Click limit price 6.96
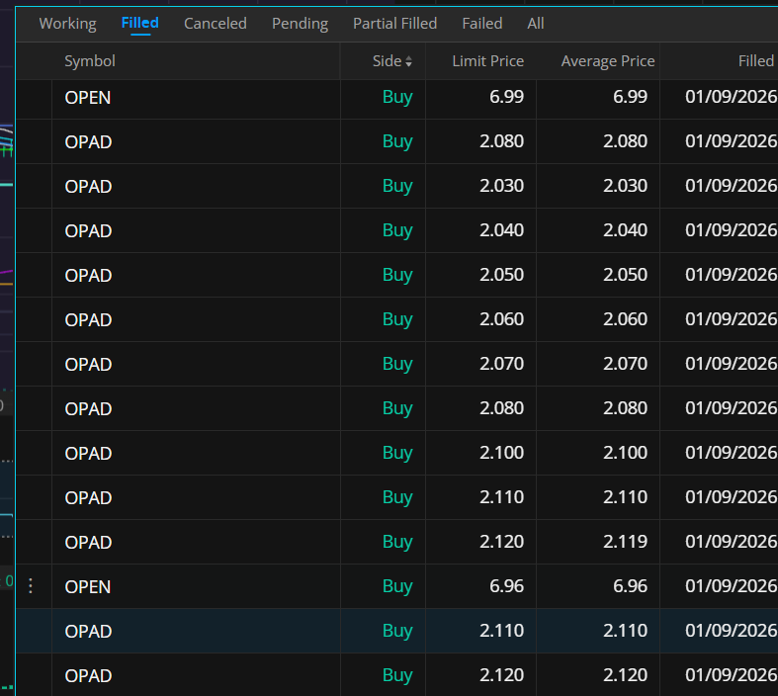 (506, 586)
